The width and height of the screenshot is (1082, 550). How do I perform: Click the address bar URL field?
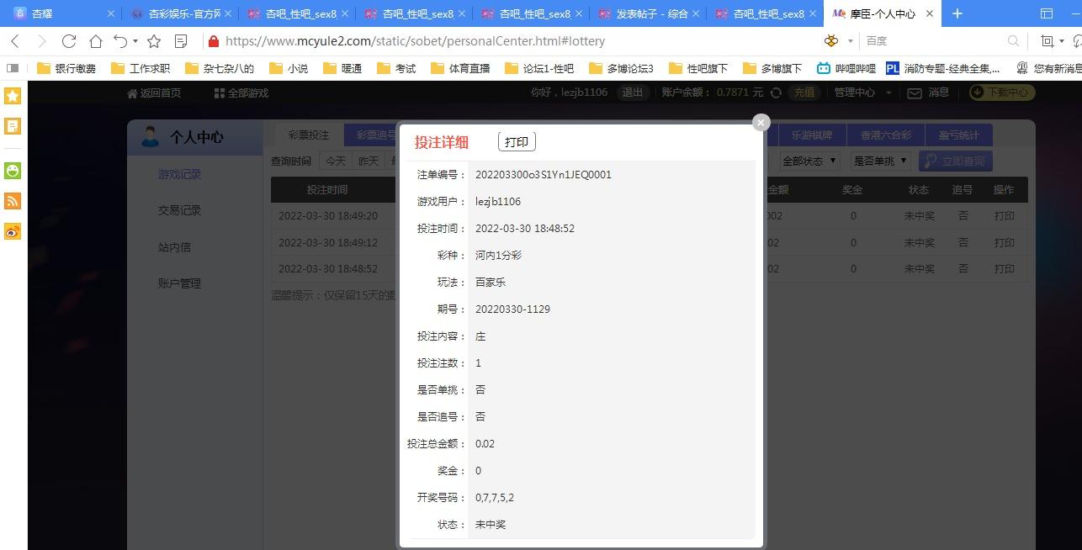coord(505,41)
